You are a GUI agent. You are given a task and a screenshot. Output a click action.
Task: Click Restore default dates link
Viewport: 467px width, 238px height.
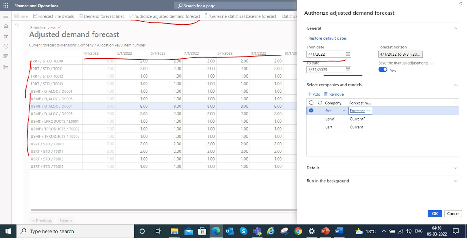coord(327,38)
